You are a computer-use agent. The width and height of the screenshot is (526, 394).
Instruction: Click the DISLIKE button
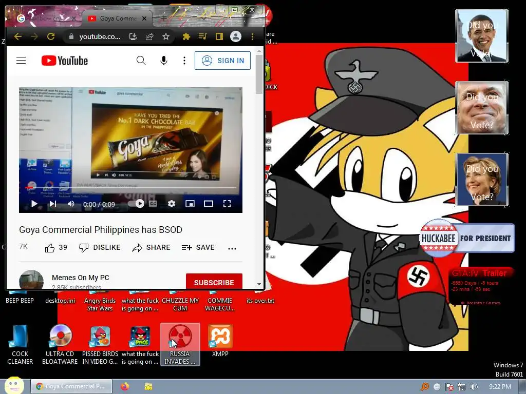click(100, 248)
